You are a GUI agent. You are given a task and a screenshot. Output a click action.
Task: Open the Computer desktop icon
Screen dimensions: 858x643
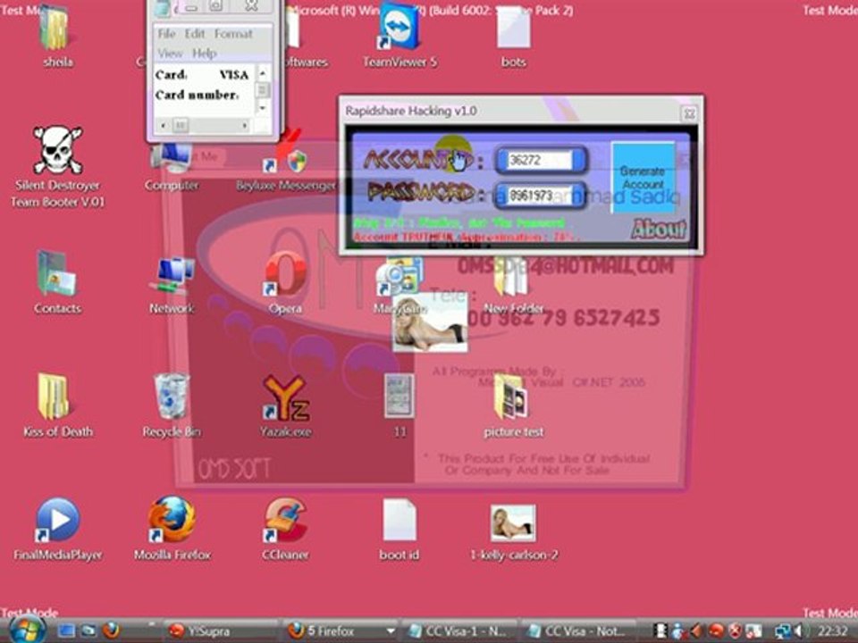172,167
